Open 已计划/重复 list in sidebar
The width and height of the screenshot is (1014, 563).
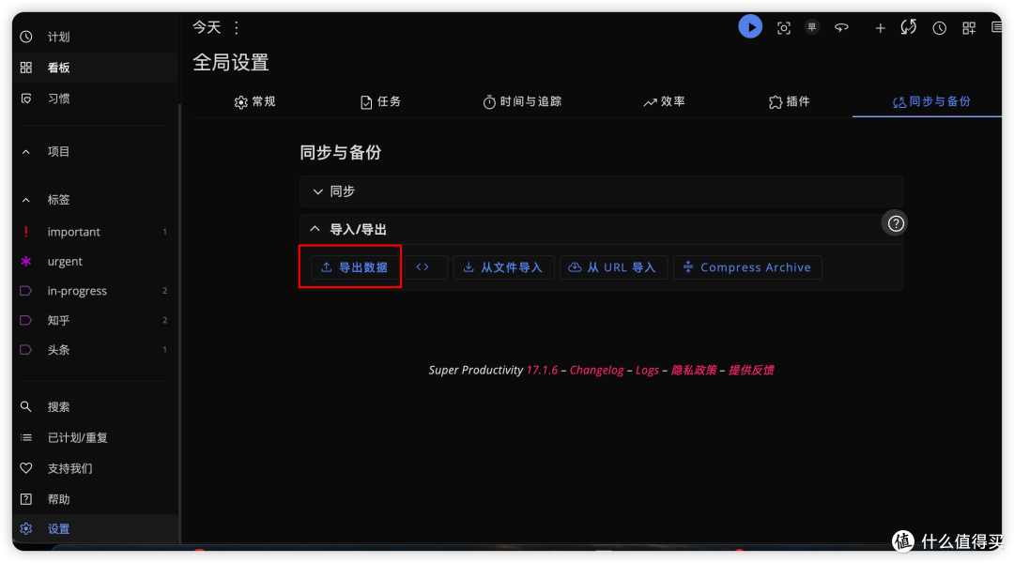[95, 437]
